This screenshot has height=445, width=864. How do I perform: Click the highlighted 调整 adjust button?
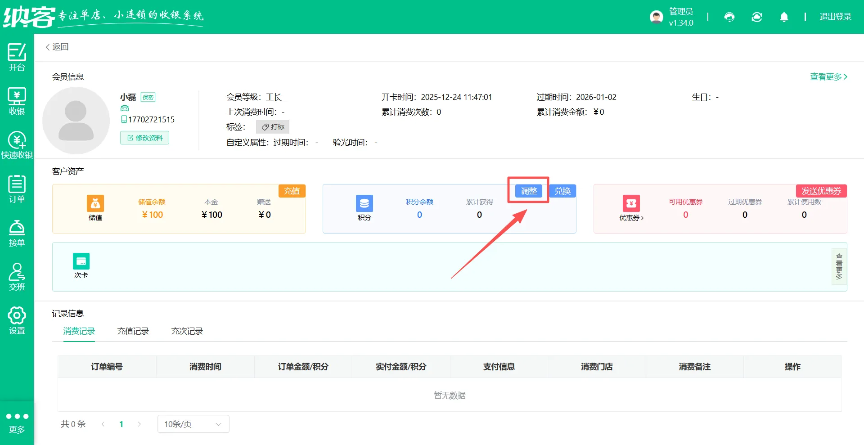coord(528,191)
